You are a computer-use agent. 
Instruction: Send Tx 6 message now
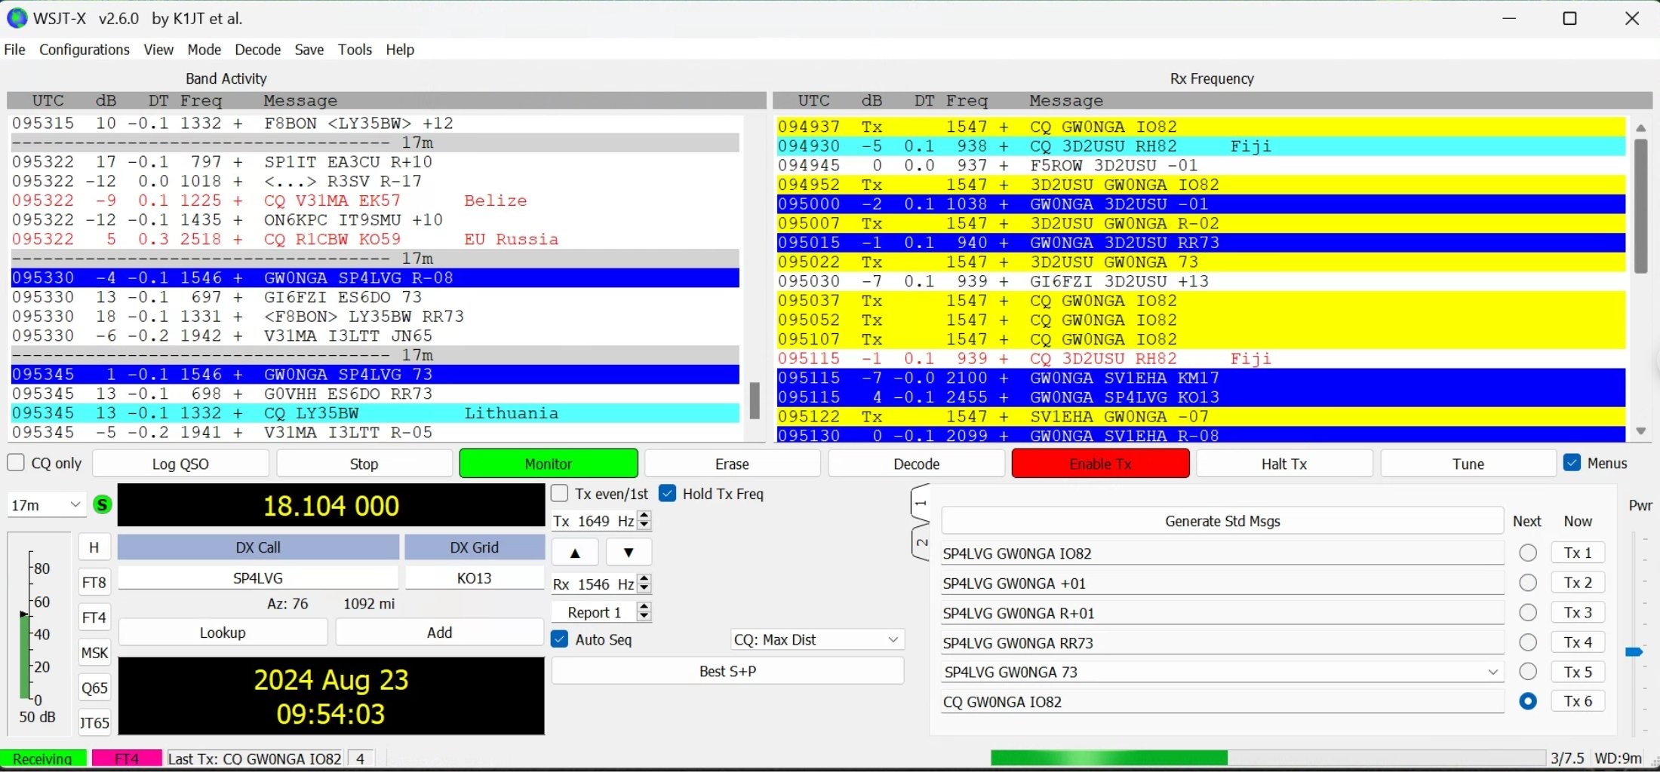pos(1578,702)
